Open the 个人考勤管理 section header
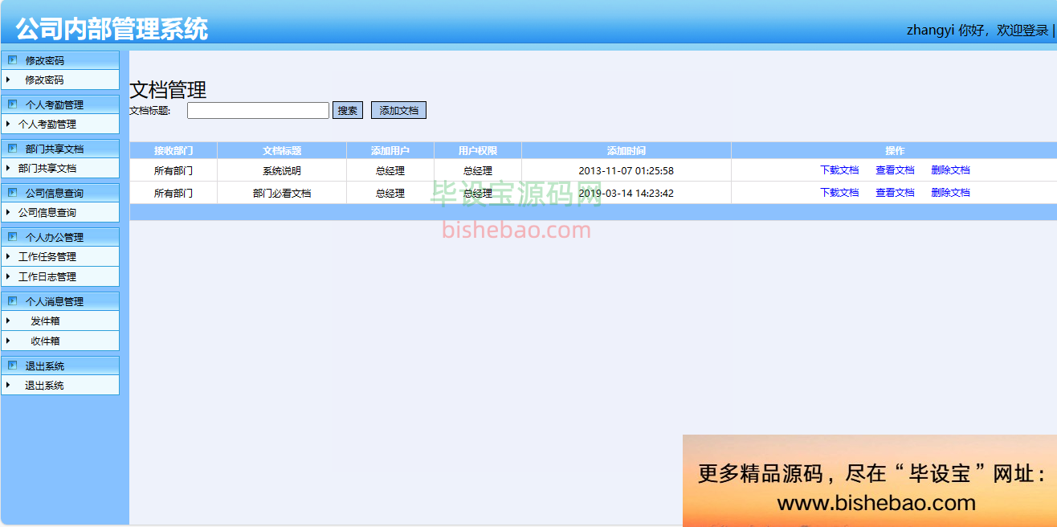 coord(60,104)
